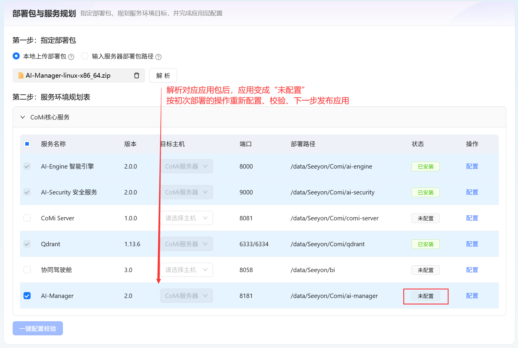Screen dimensions: 518x348
Task: Toggle AI-Security row checkbox
Action: point(27,192)
